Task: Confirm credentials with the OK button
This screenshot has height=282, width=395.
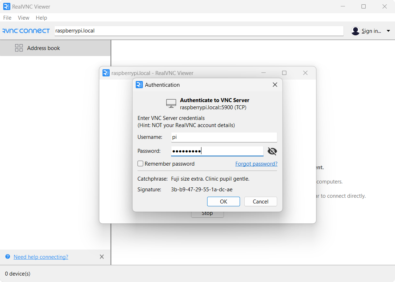Action: pyautogui.click(x=223, y=201)
